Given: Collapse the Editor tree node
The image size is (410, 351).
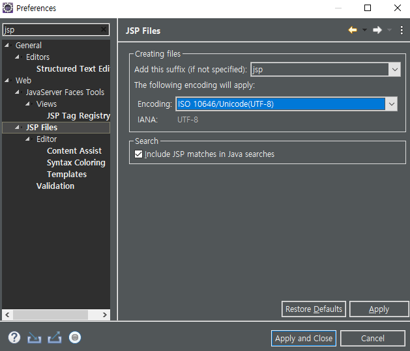Looking at the screenshot, I should [28, 139].
